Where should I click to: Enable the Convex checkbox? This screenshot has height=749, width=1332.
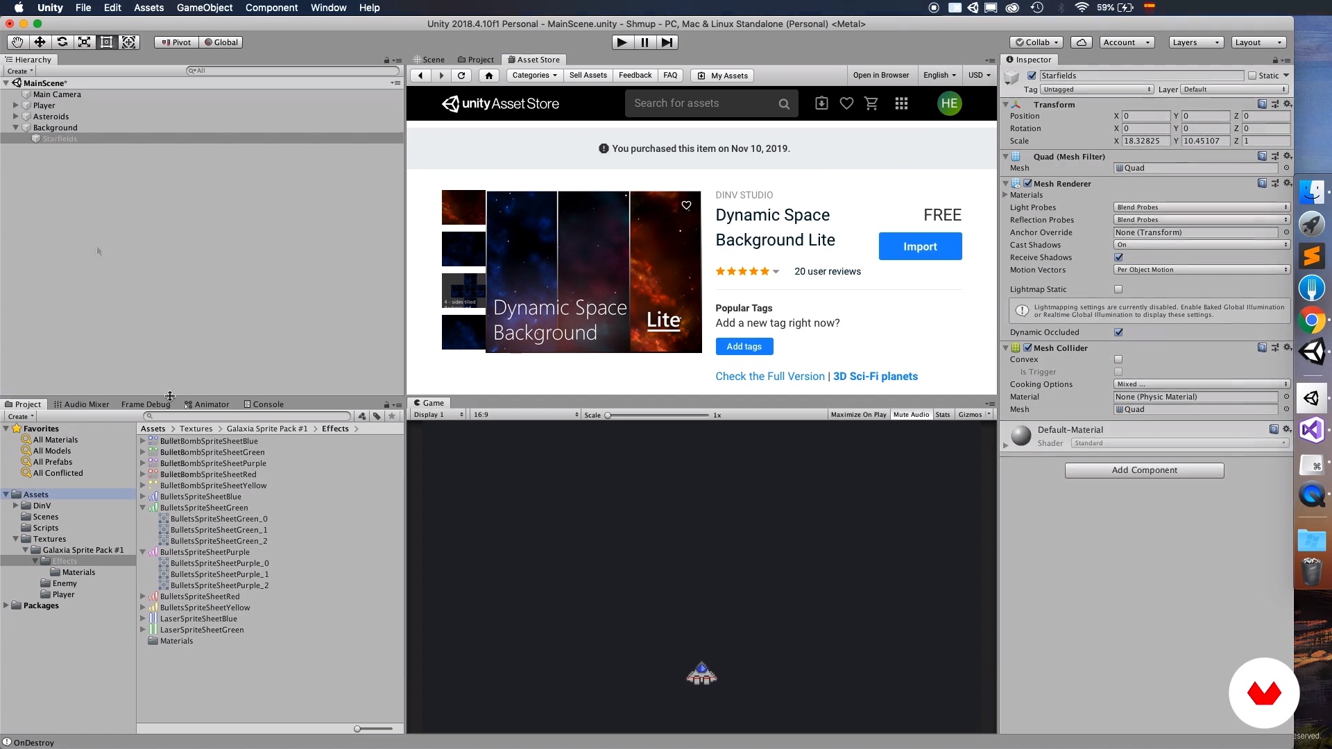(x=1118, y=359)
